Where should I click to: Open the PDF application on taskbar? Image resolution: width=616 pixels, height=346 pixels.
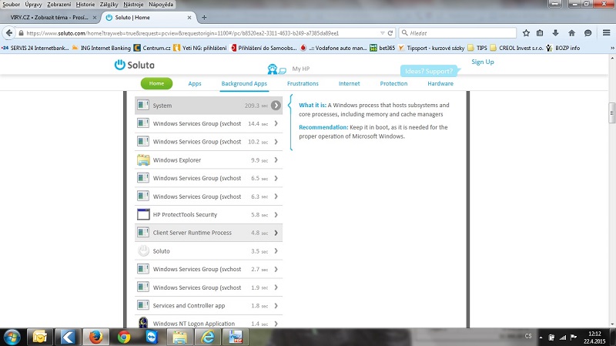pos(236,337)
